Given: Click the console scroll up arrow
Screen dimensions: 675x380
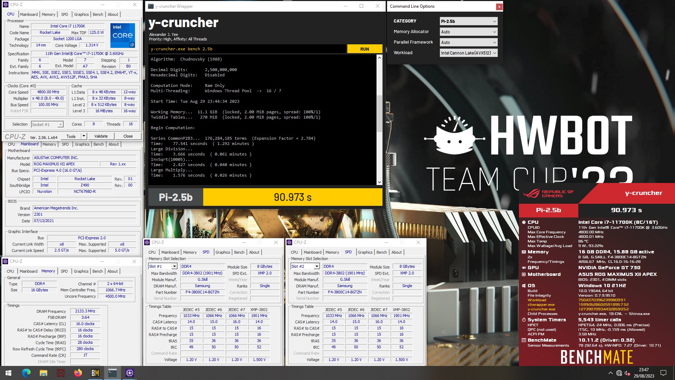Looking at the screenshot, I should (379, 58).
